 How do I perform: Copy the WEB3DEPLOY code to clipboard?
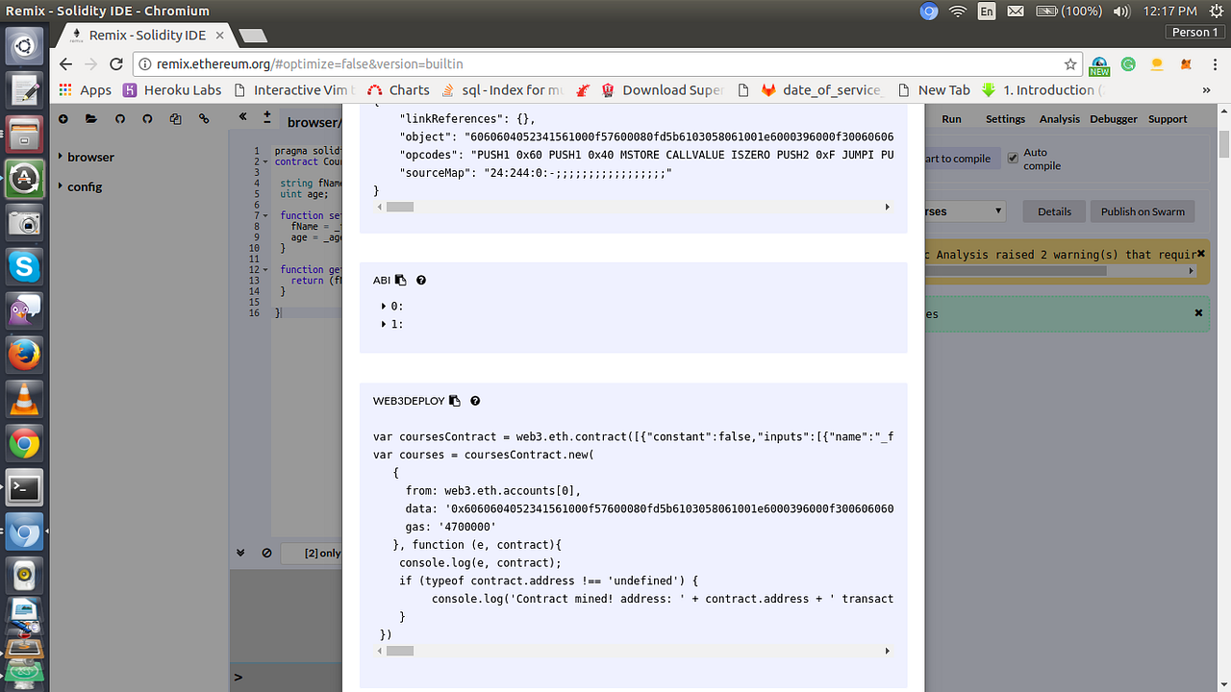(455, 401)
